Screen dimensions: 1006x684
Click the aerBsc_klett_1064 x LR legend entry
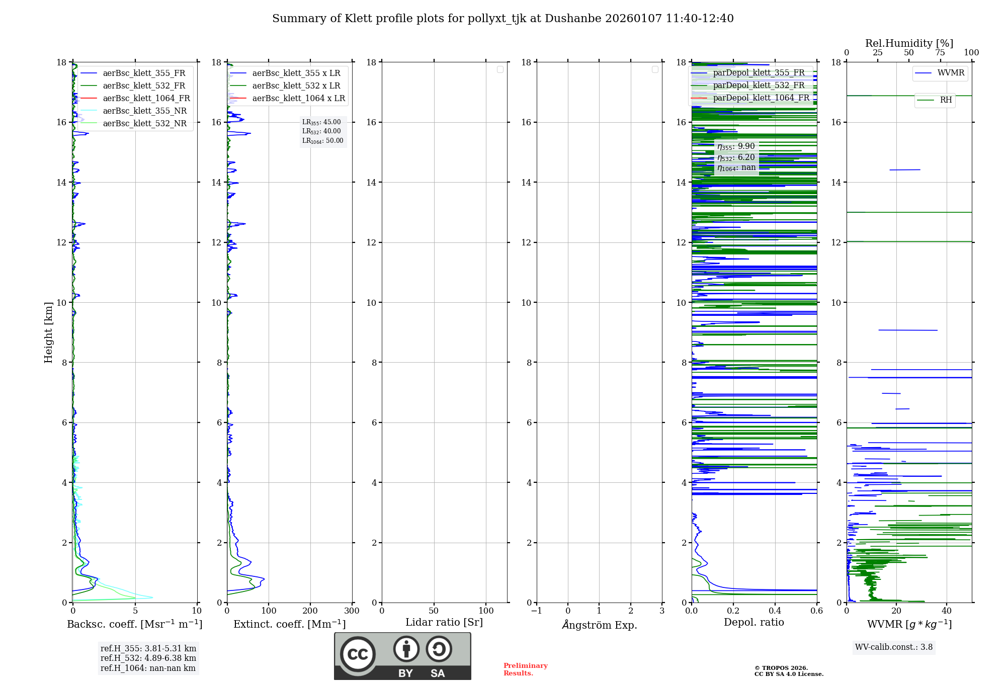(298, 99)
